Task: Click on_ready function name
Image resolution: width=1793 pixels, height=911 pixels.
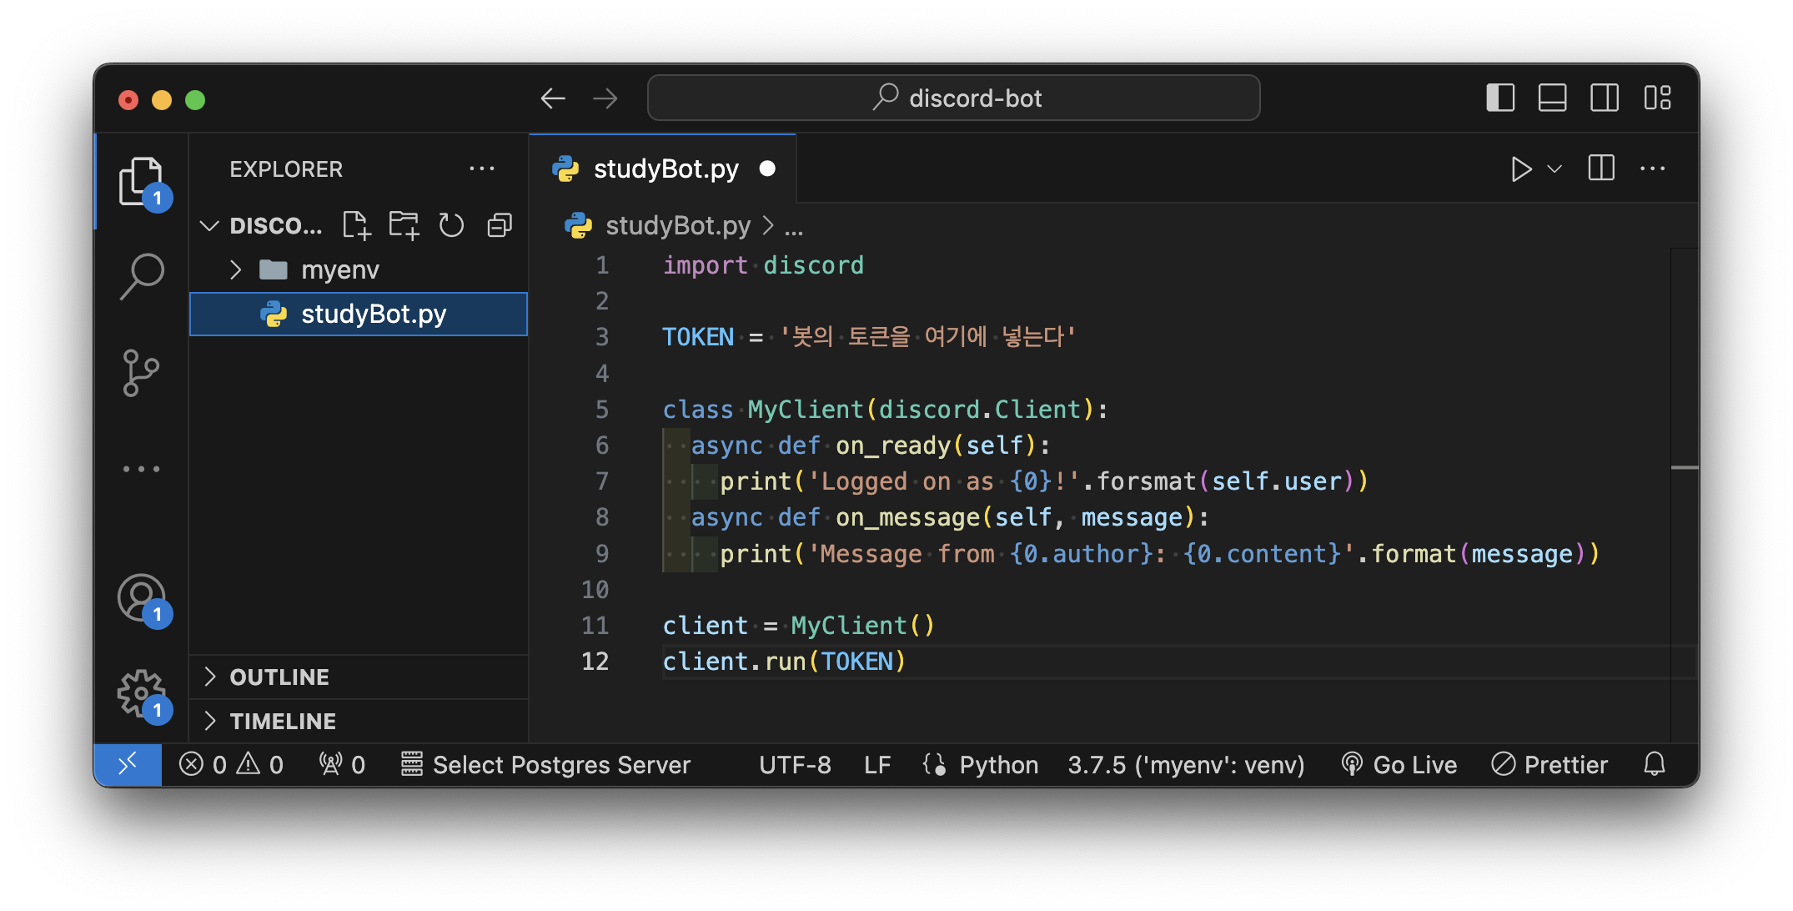Action: [893, 445]
